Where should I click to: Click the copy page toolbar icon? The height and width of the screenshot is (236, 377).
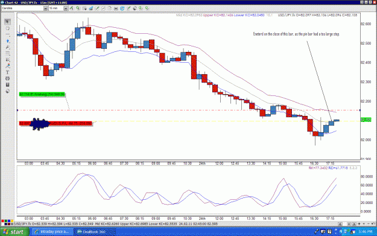coord(110,8)
